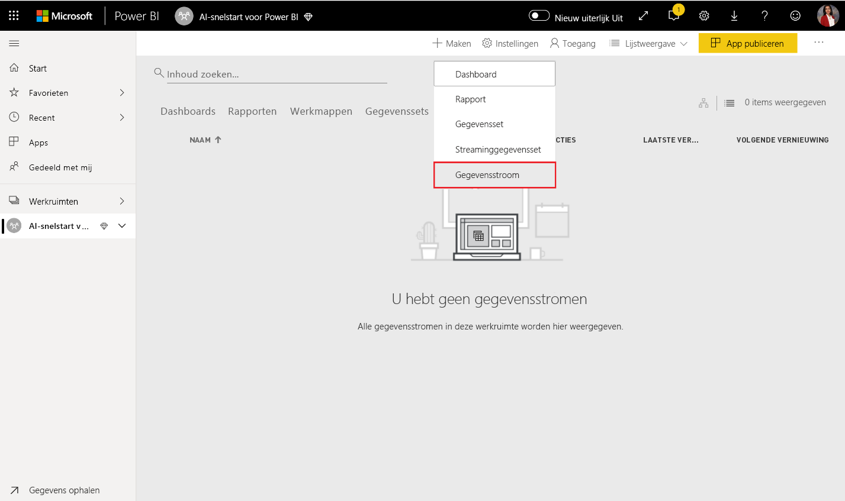Open Favorieten in sidebar
Screen dimensions: 845x501
[x=68, y=93]
